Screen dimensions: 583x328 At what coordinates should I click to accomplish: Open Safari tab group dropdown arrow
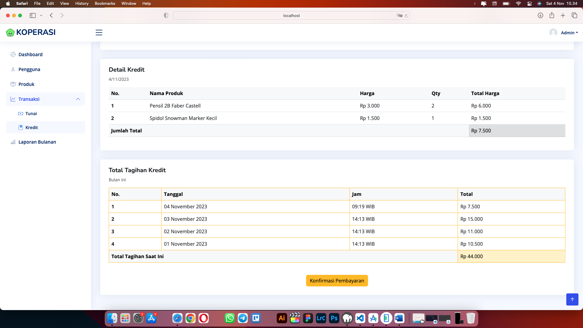click(41, 15)
